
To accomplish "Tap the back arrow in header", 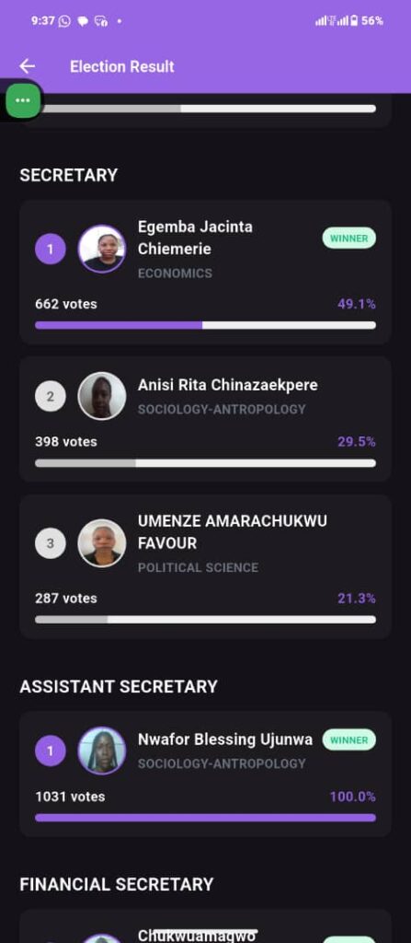I will [x=27, y=66].
